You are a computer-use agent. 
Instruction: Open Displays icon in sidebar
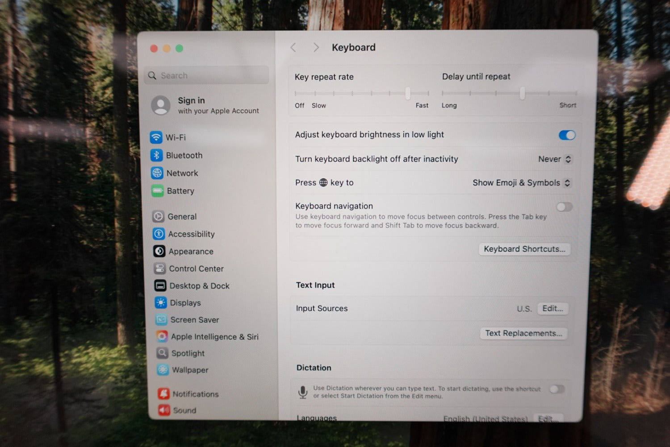pos(160,302)
